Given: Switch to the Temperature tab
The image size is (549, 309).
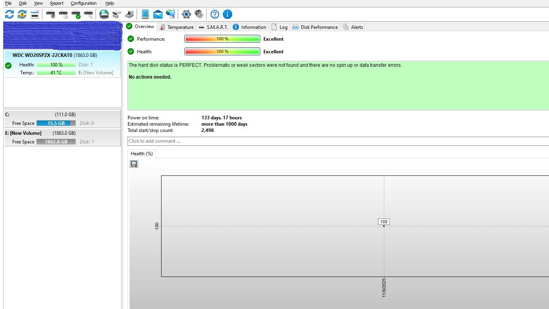Looking at the screenshot, I should 177,27.
